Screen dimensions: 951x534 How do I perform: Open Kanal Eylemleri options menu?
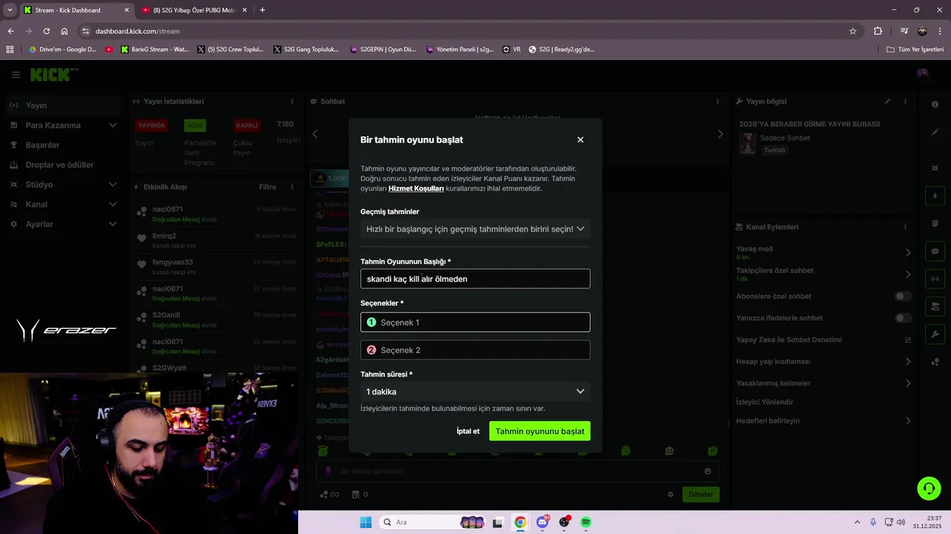(905, 227)
